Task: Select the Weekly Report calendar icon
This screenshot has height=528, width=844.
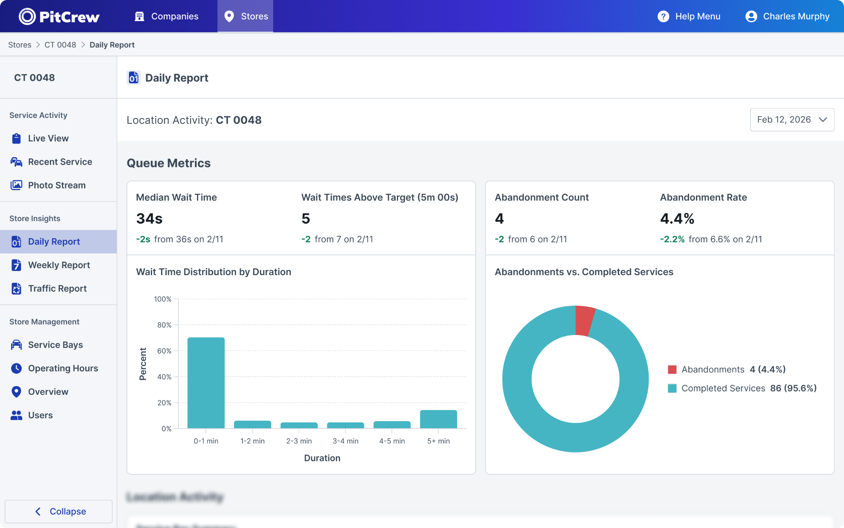Action: click(x=16, y=265)
